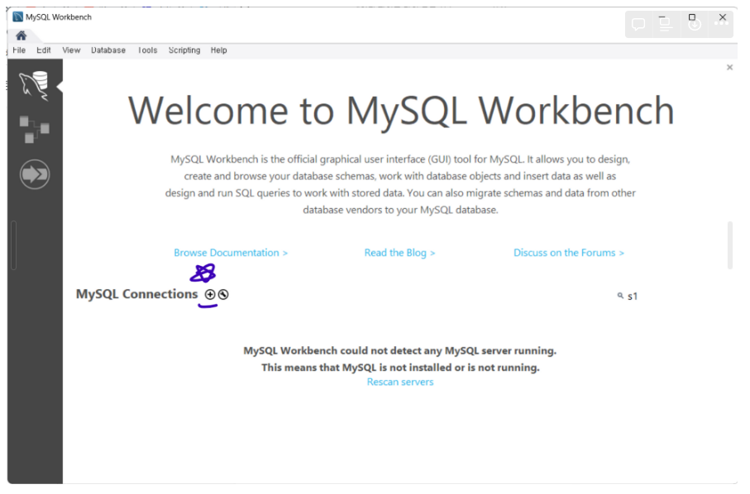
Task: Add a new MySQL connection plus icon
Action: [210, 294]
